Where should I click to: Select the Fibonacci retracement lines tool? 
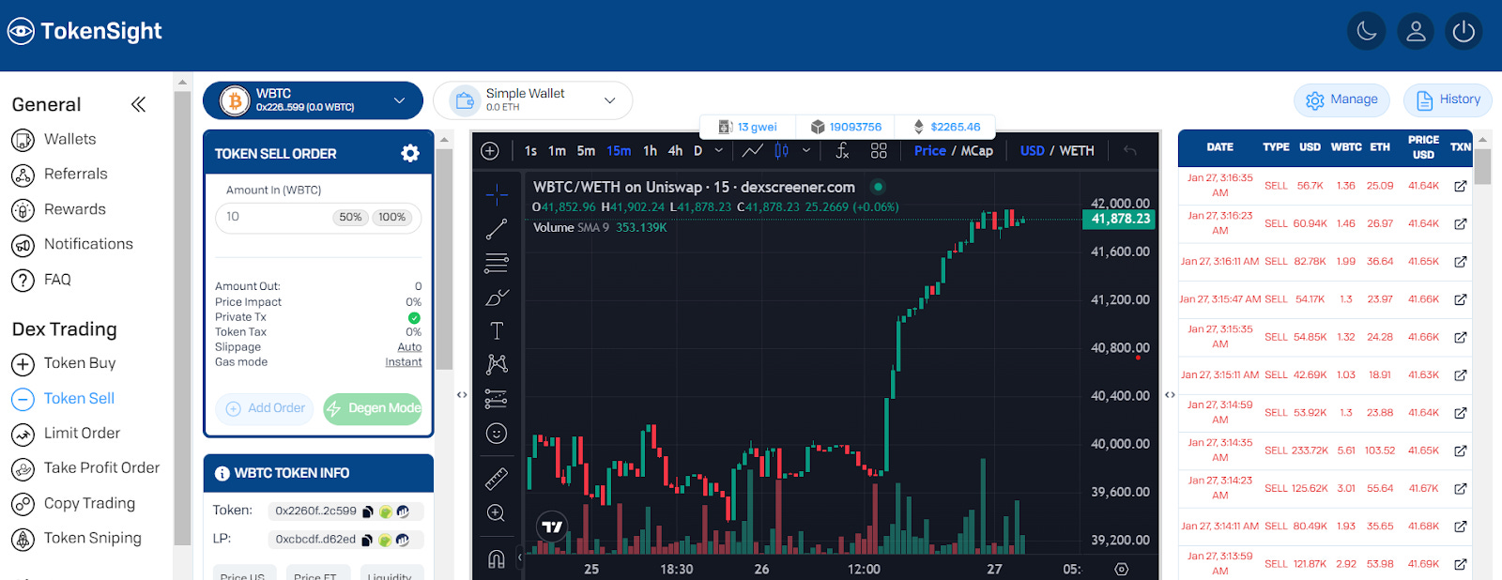[497, 263]
